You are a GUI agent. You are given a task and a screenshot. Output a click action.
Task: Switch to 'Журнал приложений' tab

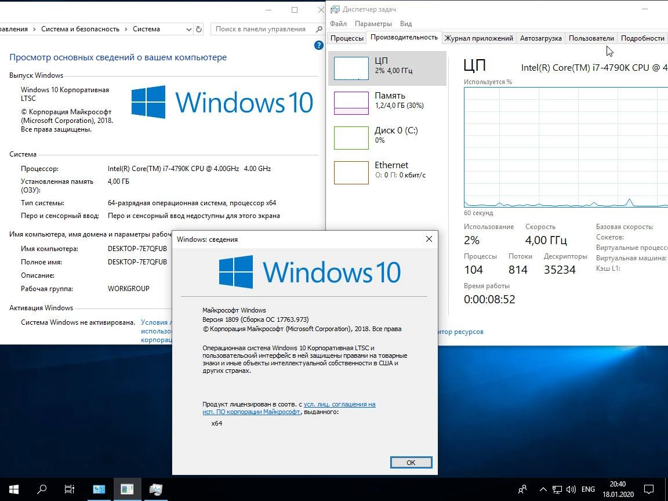pyautogui.click(x=479, y=38)
